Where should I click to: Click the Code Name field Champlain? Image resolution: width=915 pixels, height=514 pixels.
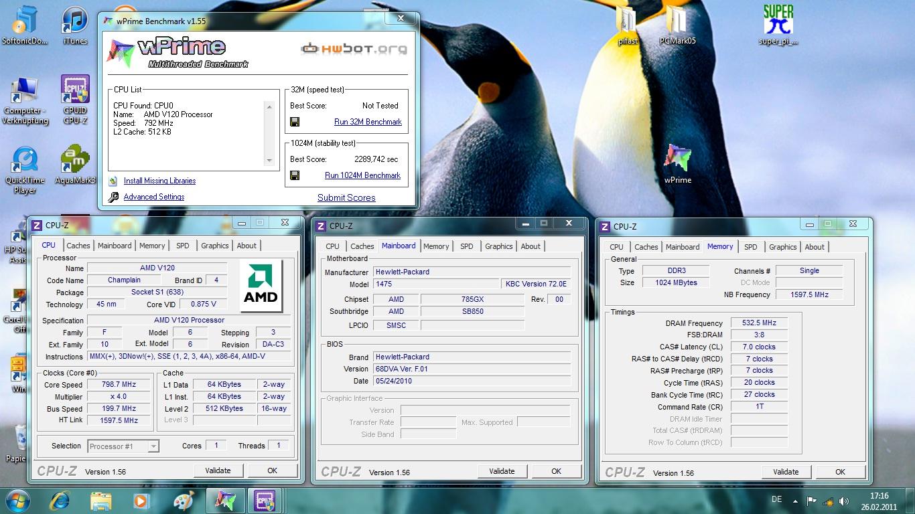coord(124,280)
